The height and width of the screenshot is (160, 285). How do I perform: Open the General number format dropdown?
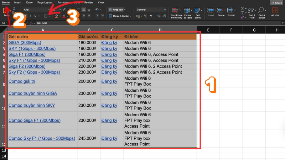pos(151,10)
